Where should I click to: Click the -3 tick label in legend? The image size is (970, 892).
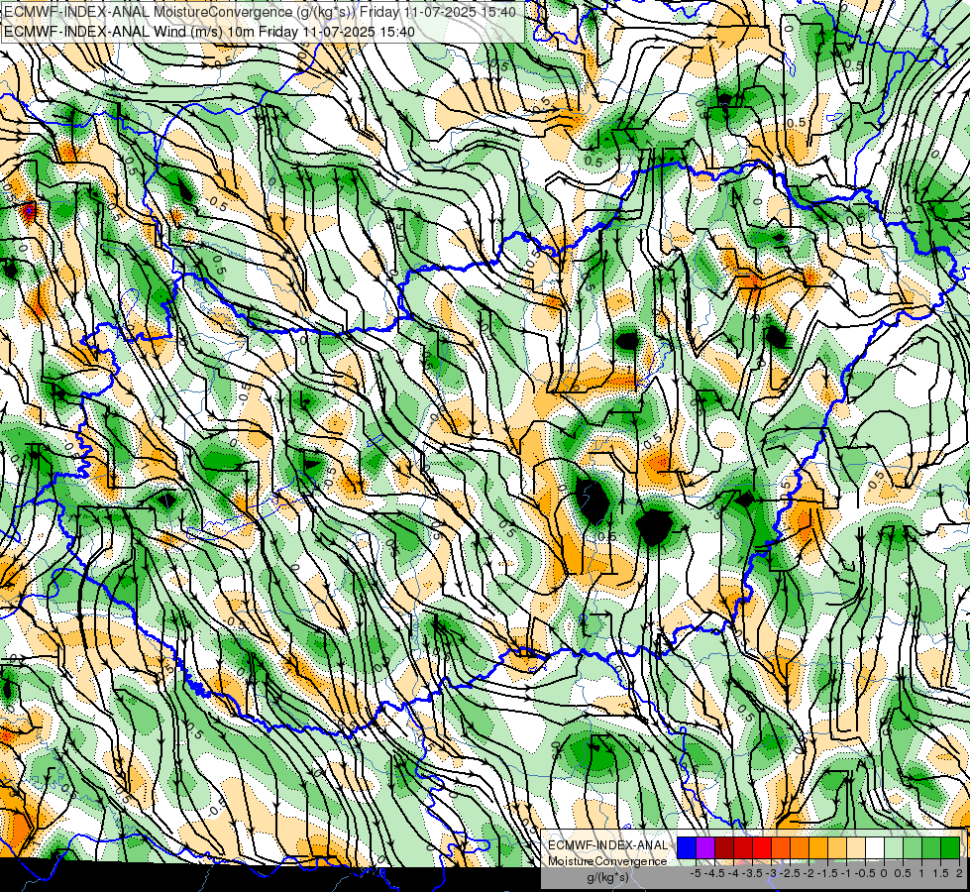[x=771, y=873]
